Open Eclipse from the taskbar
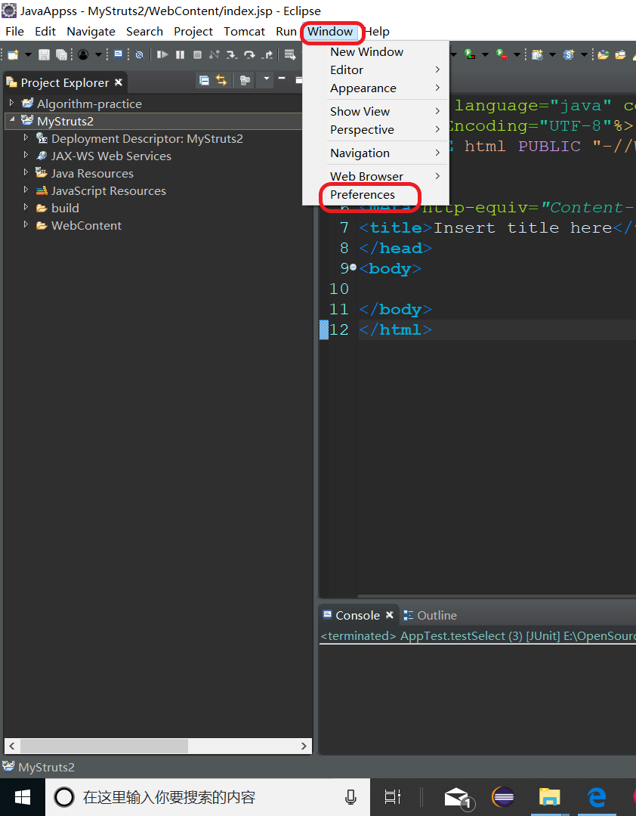The width and height of the screenshot is (636, 816). (x=503, y=797)
